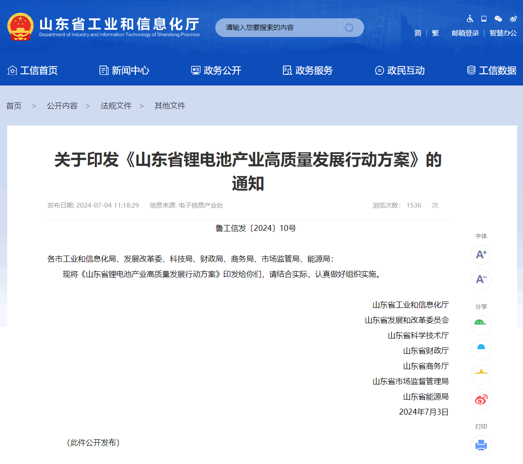The width and height of the screenshot is (523, 464).
Task: Click the article title heading
Action: coord(248,171)
